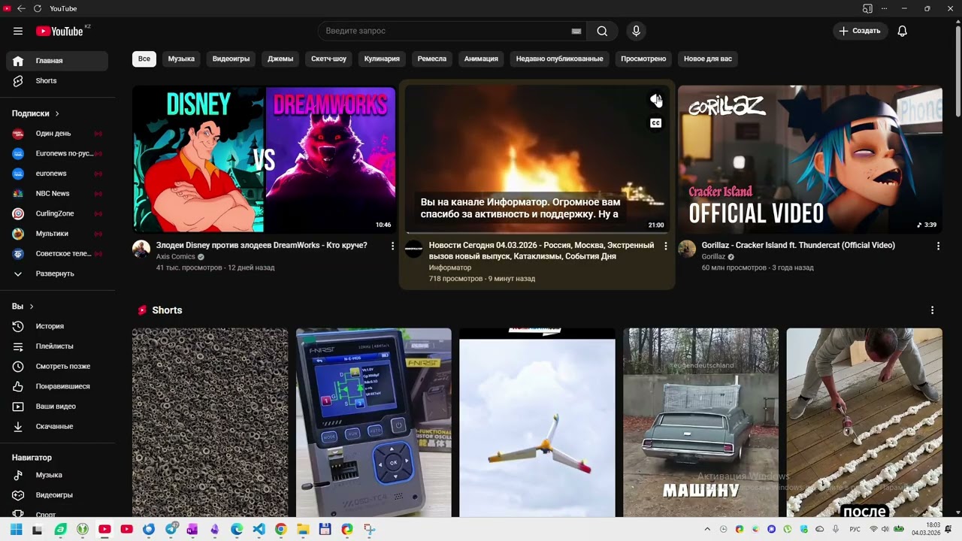This screenshot has width=962, height=541.
Task: Open more options for Disney villains video
Action: [x=392, y=246]
